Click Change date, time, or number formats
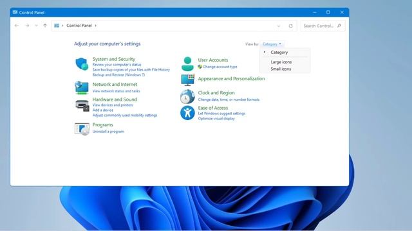 (x=229, y=99)
